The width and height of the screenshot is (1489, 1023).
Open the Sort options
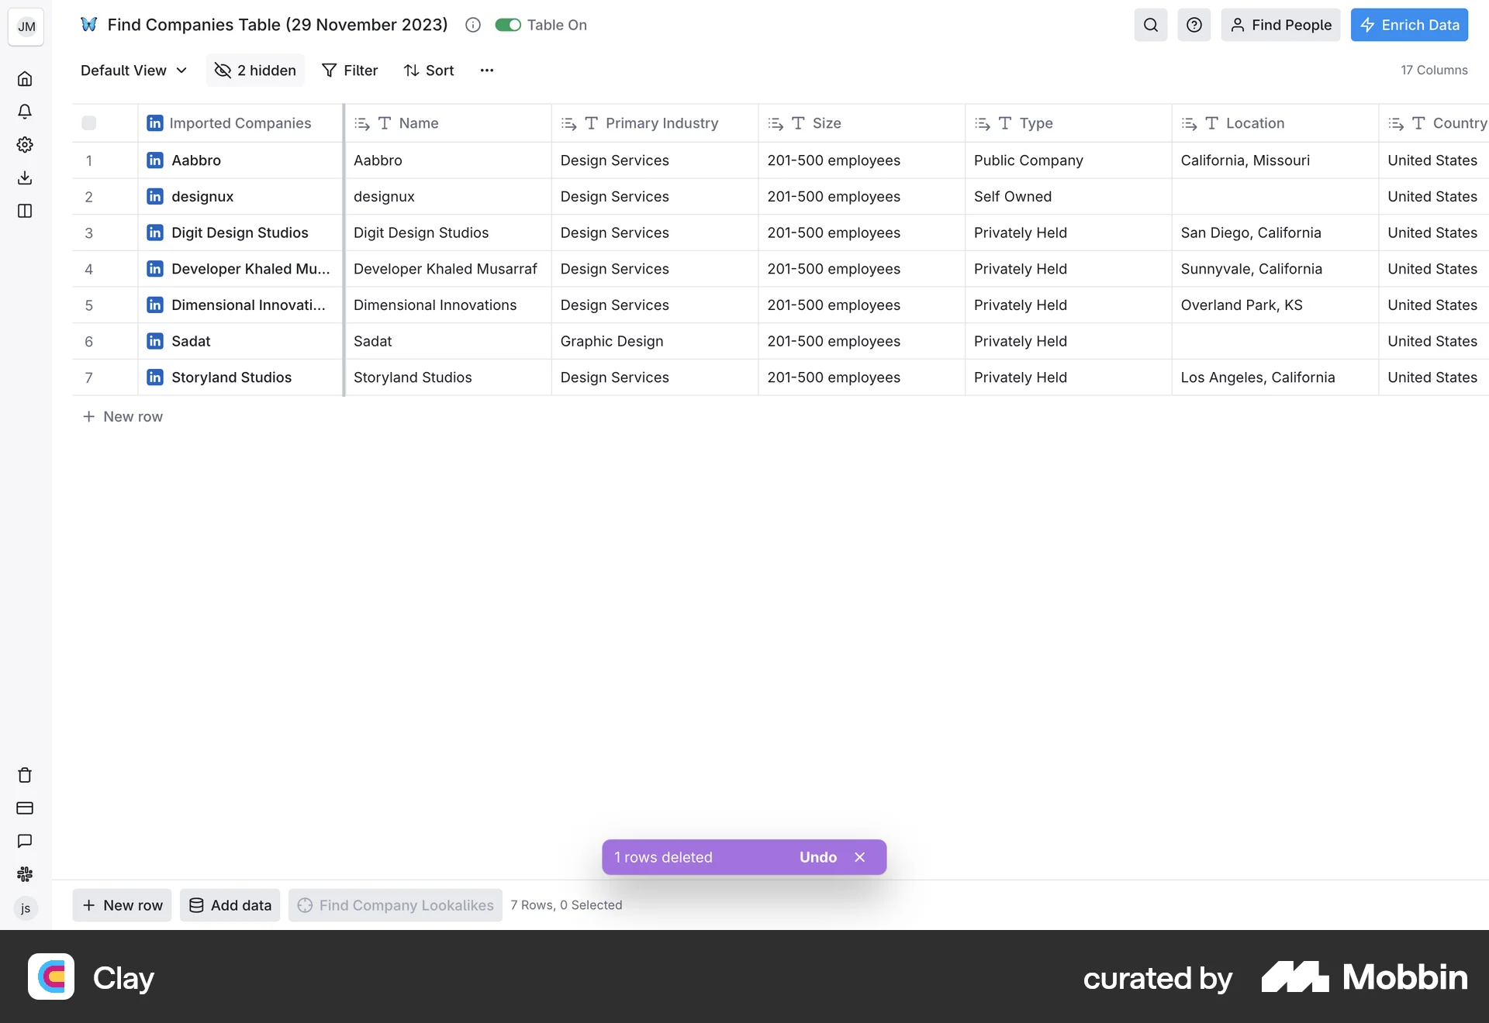point(429,71)
